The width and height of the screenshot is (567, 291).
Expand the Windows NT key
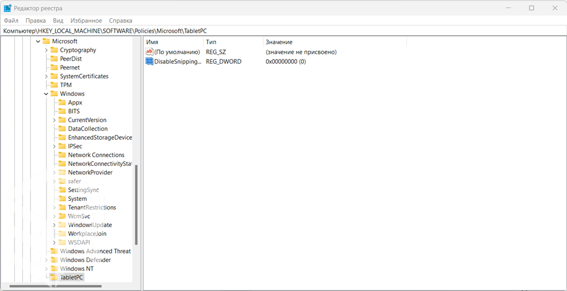tap(46, 268)
